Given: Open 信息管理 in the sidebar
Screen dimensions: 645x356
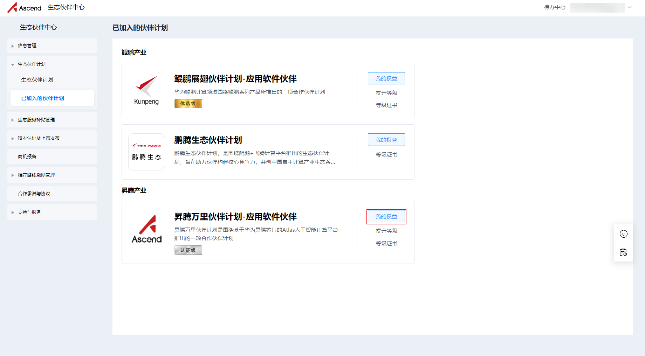Looking at the screenshot, I should point(52,46).
